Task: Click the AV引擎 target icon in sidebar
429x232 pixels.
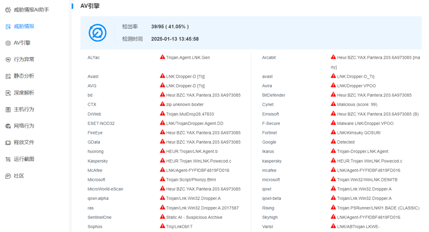Action: (8, 43)
